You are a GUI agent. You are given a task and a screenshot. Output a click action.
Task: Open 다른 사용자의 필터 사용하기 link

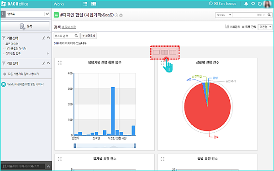[23, 74]
